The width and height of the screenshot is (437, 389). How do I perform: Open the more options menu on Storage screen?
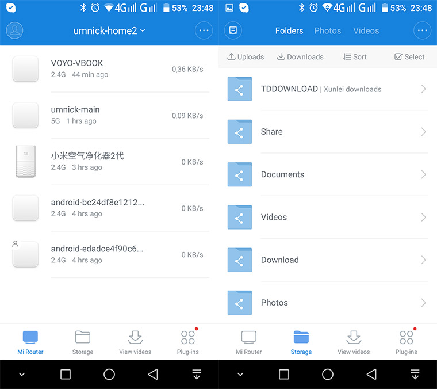pos(422,30)
